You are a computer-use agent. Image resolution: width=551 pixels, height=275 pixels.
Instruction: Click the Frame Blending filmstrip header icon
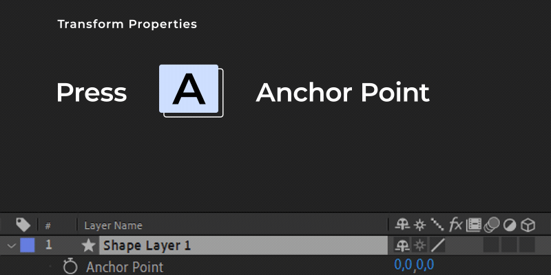point(473,225)
